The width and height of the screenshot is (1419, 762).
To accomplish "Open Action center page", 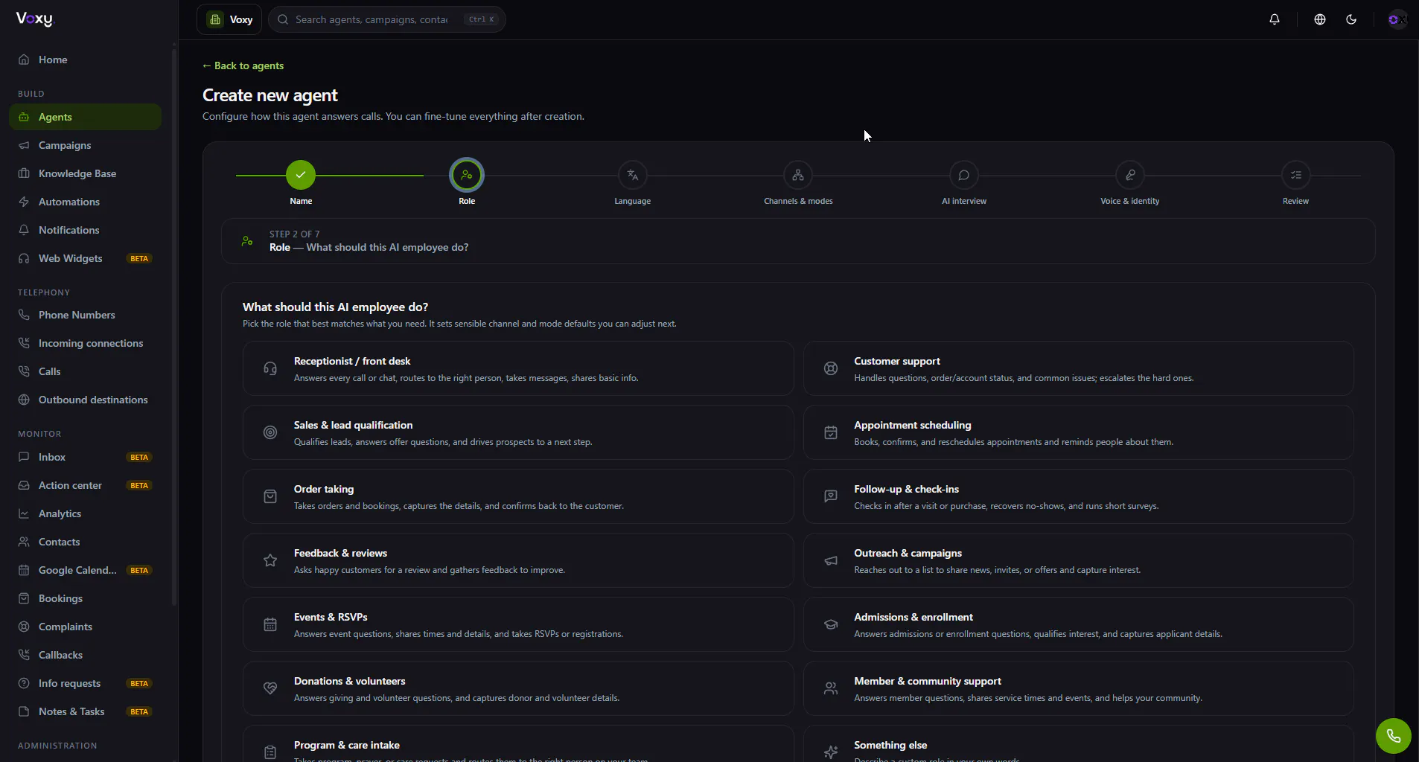I will [x=85, y=485].
